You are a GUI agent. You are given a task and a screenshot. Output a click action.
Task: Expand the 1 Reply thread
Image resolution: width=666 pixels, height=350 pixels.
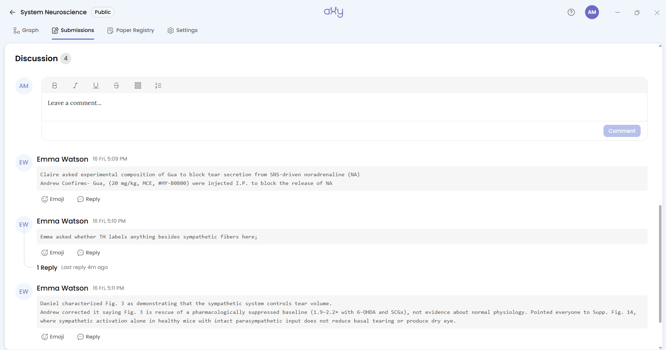[x=47, y=268]
